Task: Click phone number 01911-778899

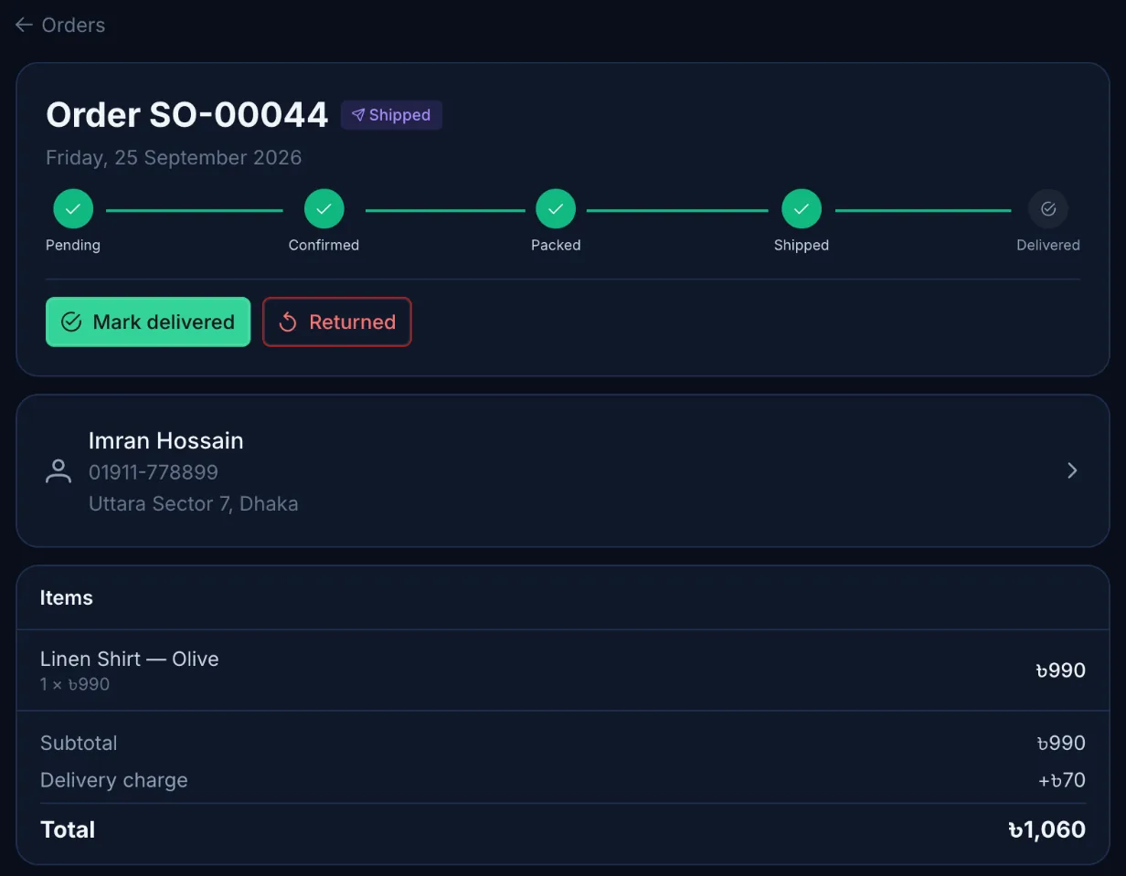Action: coord(154,472)
